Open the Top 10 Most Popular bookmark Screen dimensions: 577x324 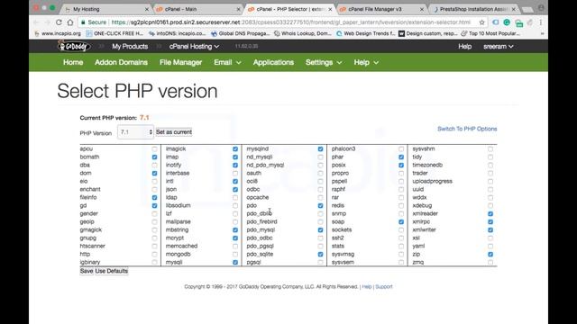point(490,33)
